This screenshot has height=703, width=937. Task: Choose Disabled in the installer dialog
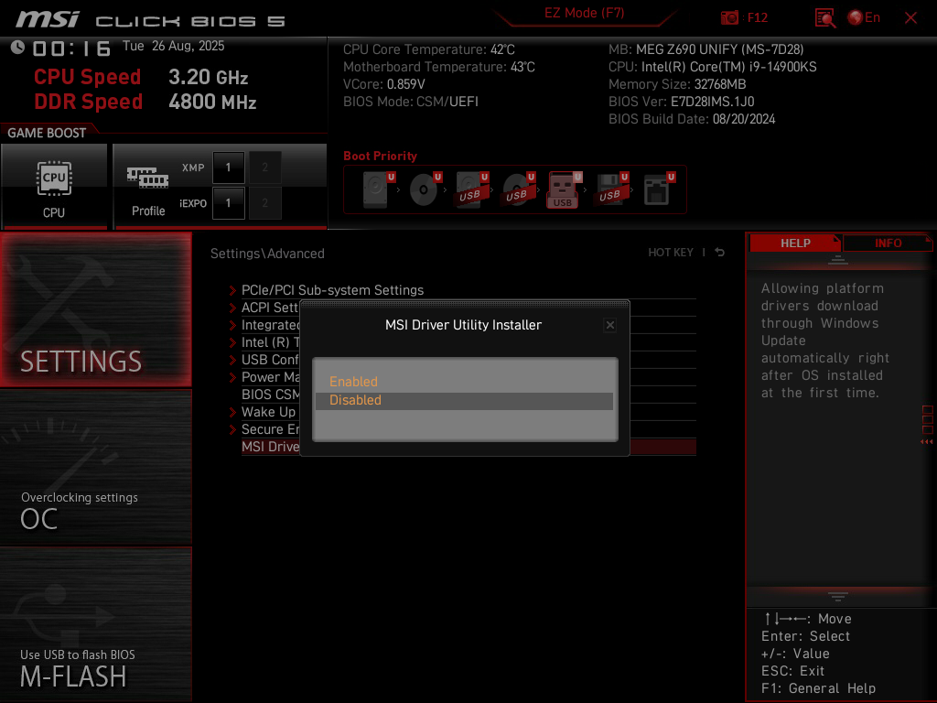pos(464,401)
